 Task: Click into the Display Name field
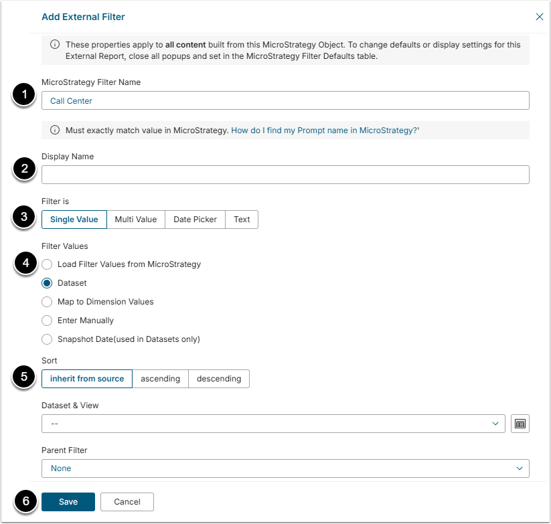(x=285, y=175)
